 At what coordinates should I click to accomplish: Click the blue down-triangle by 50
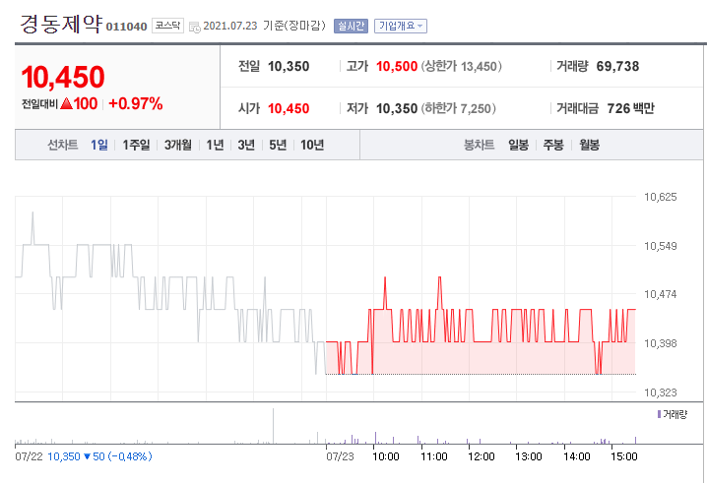pos(88,456)
